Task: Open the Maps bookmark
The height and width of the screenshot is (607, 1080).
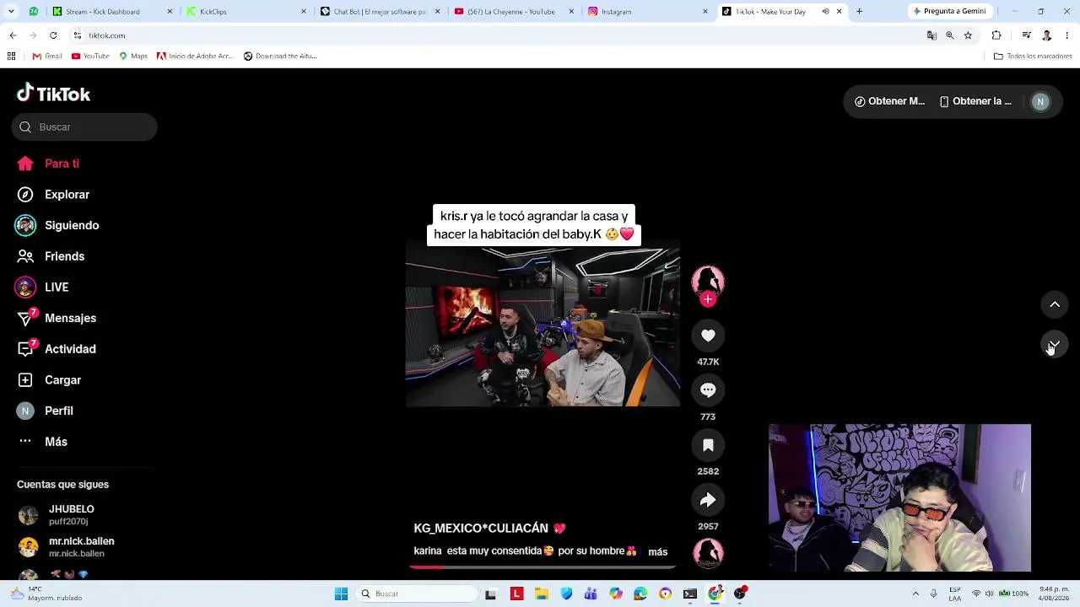Action: (133, 56)
